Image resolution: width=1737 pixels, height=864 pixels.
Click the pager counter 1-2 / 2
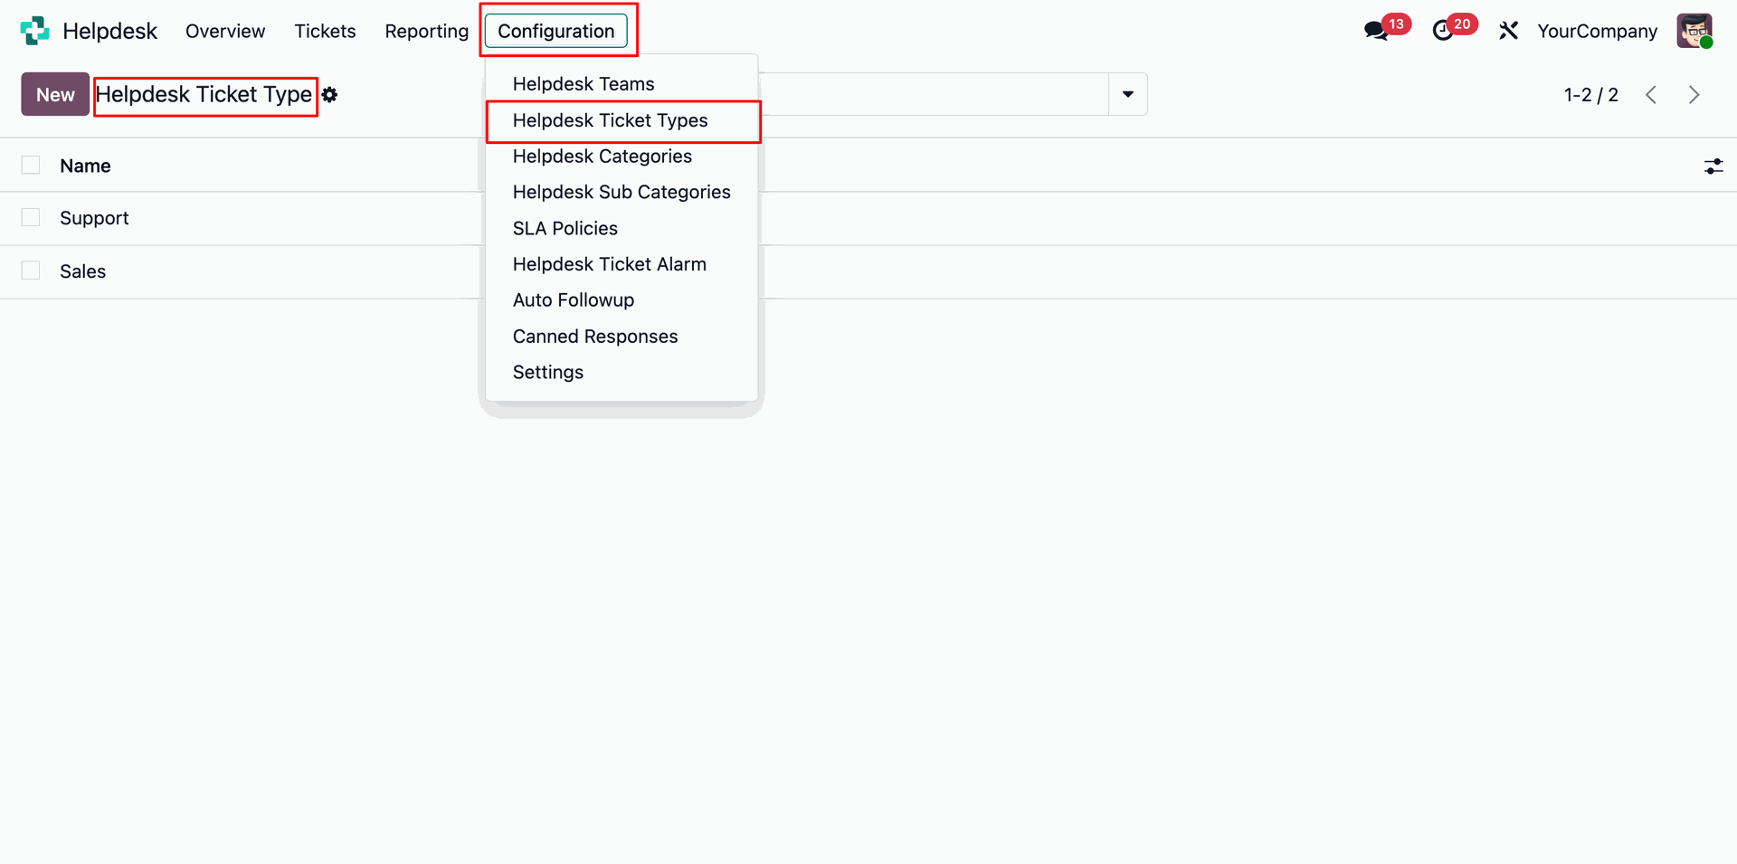[1590, 95]
